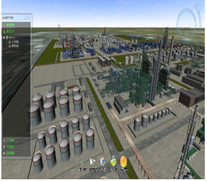Open the star-marked green panel section
207x181 pixels.
(16, 32)
